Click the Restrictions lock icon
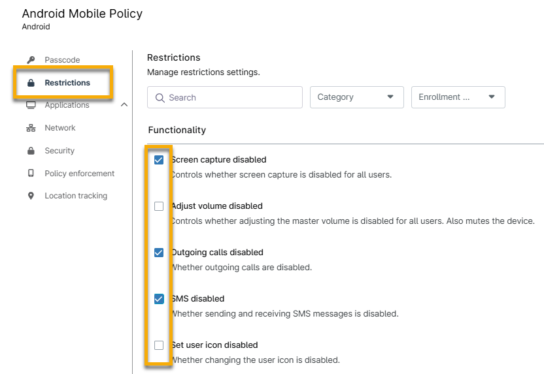This screenshot has height=374, width=544. [x=31, y=83]
